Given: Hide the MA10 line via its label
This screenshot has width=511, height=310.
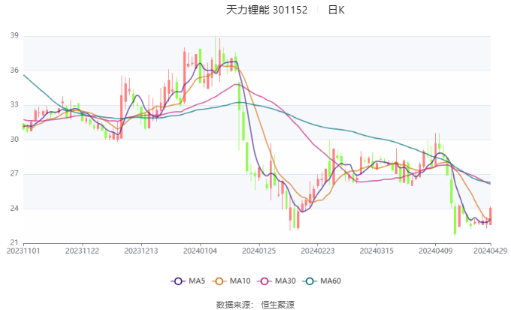Looking at the screenshot, I should (240, 281).
